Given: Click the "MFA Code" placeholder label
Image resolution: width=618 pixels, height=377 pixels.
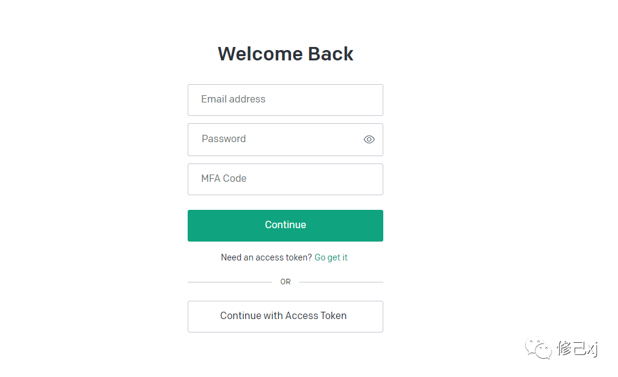Looking at the screenshot, I should (x=224, y=179).
